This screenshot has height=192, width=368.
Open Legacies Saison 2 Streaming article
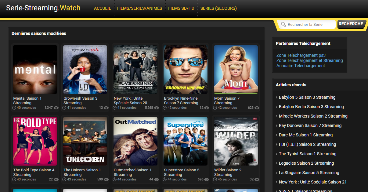[x=306, y=163]
